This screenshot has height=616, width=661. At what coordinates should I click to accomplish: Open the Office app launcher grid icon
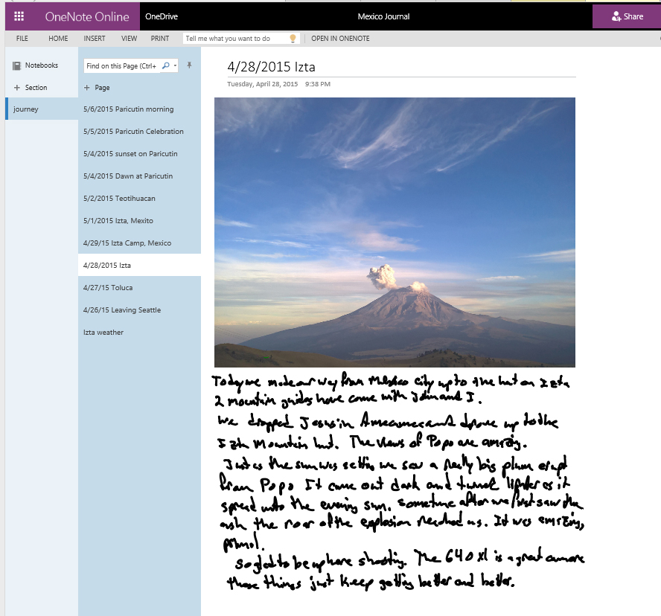click(18, 16)
